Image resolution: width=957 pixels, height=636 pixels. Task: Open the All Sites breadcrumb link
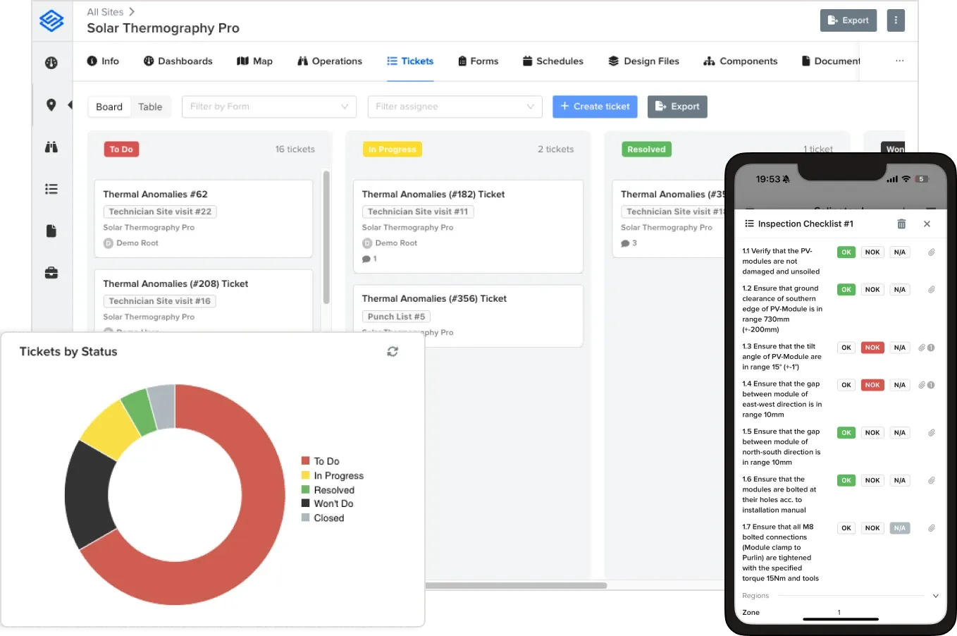[105, 12]
